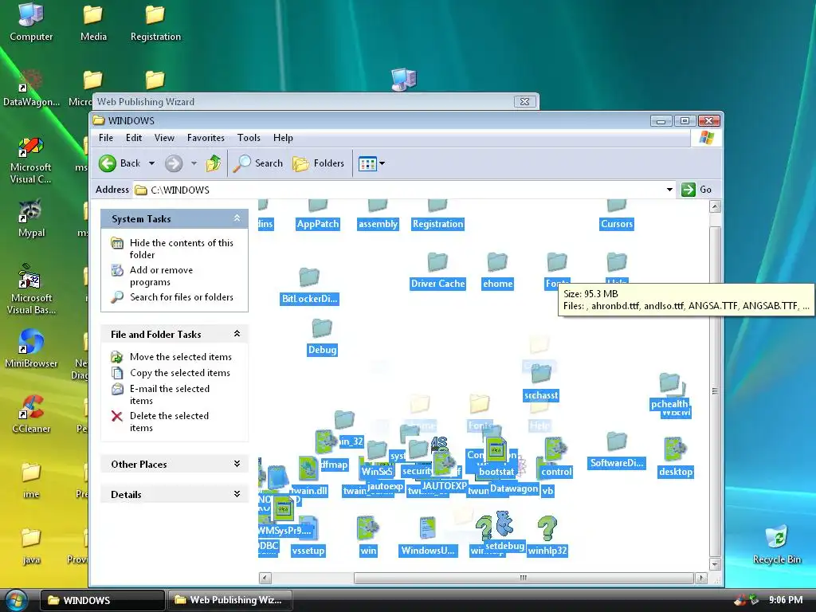This screenshot has width=816, height=612.
Task: Open the Views dropdown arrow
Action: coord(382,163)
